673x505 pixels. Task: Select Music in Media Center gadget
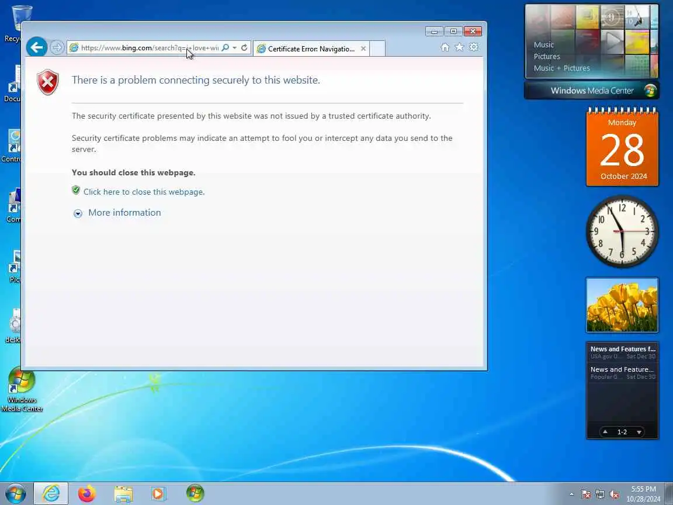click(x=543, y=44)
